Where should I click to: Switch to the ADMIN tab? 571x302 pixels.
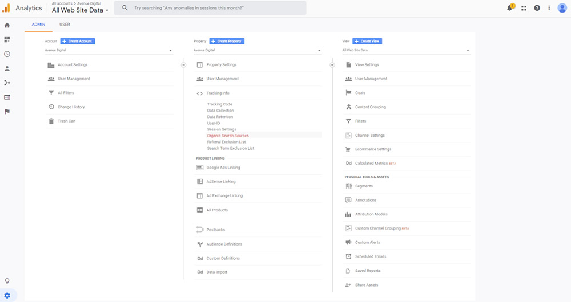[38, 25]
